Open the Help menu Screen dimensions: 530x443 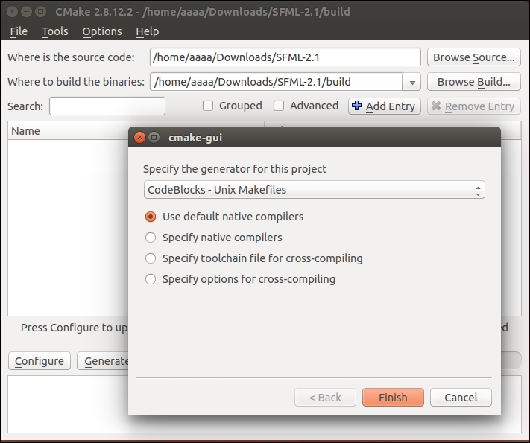coord(147,31)
